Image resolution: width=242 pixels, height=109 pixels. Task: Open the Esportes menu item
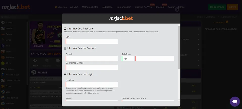pos(61,7)
